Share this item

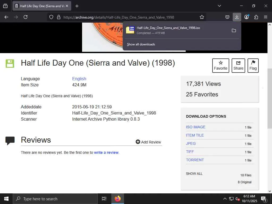(x=238, y=66)
